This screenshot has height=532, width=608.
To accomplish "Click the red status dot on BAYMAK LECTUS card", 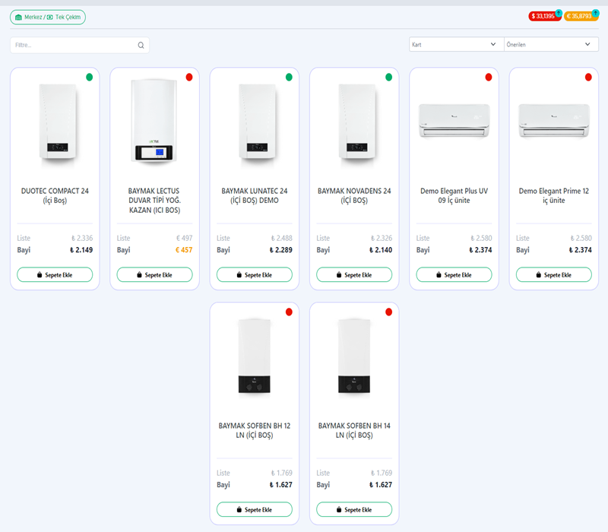I will pos(189,77).
